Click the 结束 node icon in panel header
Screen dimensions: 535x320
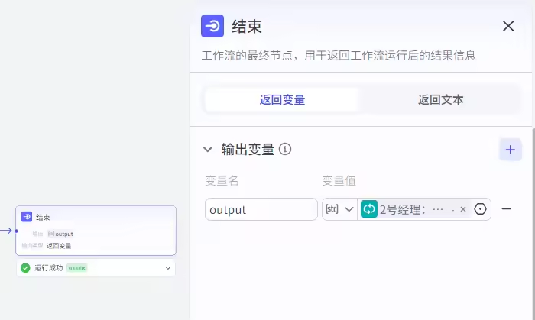(212, 26)
